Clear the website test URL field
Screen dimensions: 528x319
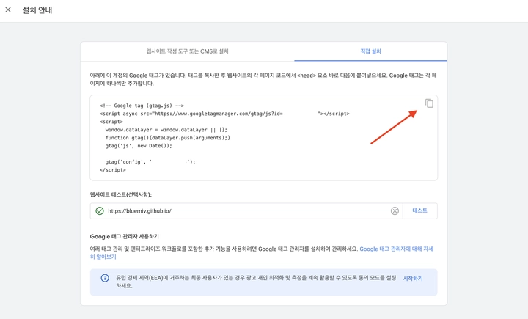click(395, 211)
